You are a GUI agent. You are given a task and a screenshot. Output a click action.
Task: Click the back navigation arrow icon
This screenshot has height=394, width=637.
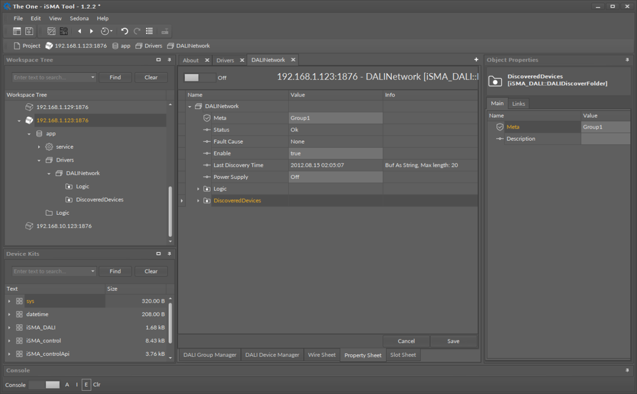79,31
